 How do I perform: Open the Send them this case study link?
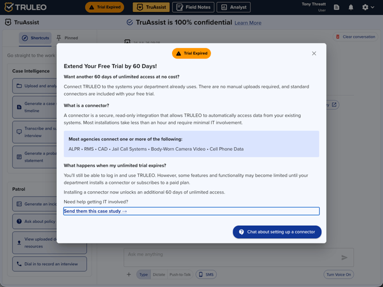tap(95, 211)
